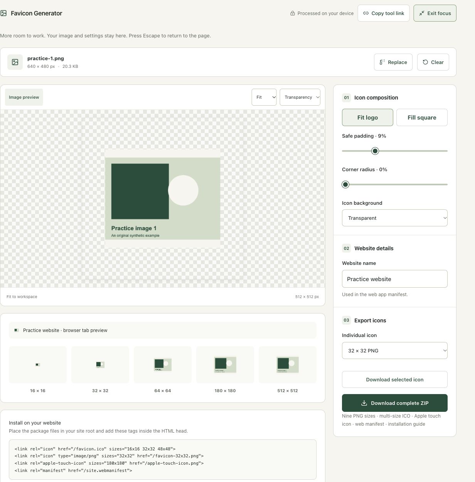Click the 16 × 16 icon preview thumbnail

pos(38,365)
